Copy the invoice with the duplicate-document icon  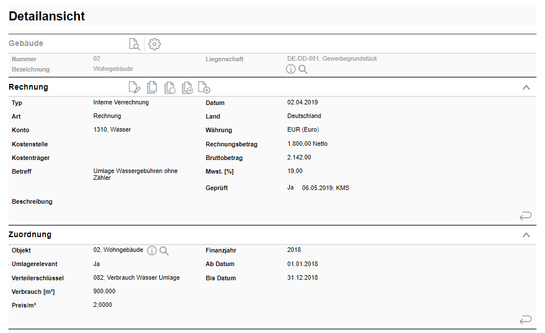pos(152,87)
